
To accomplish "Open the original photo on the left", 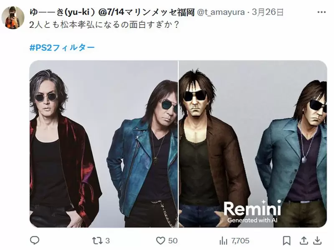I will (x=104, y=144).
